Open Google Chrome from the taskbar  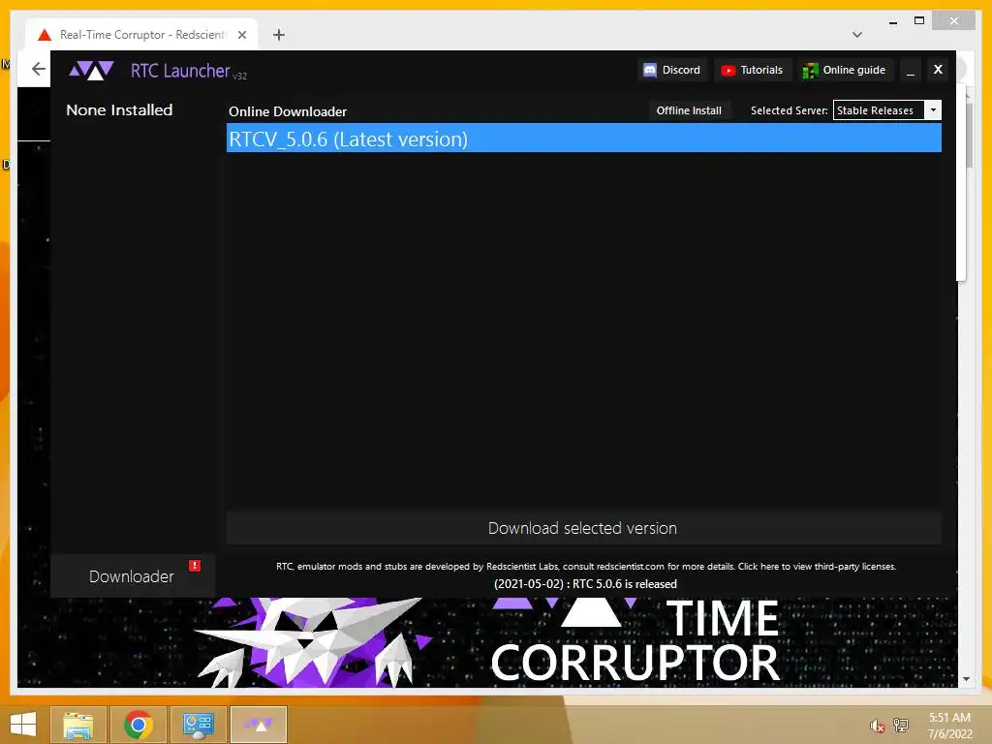point(138,725)
